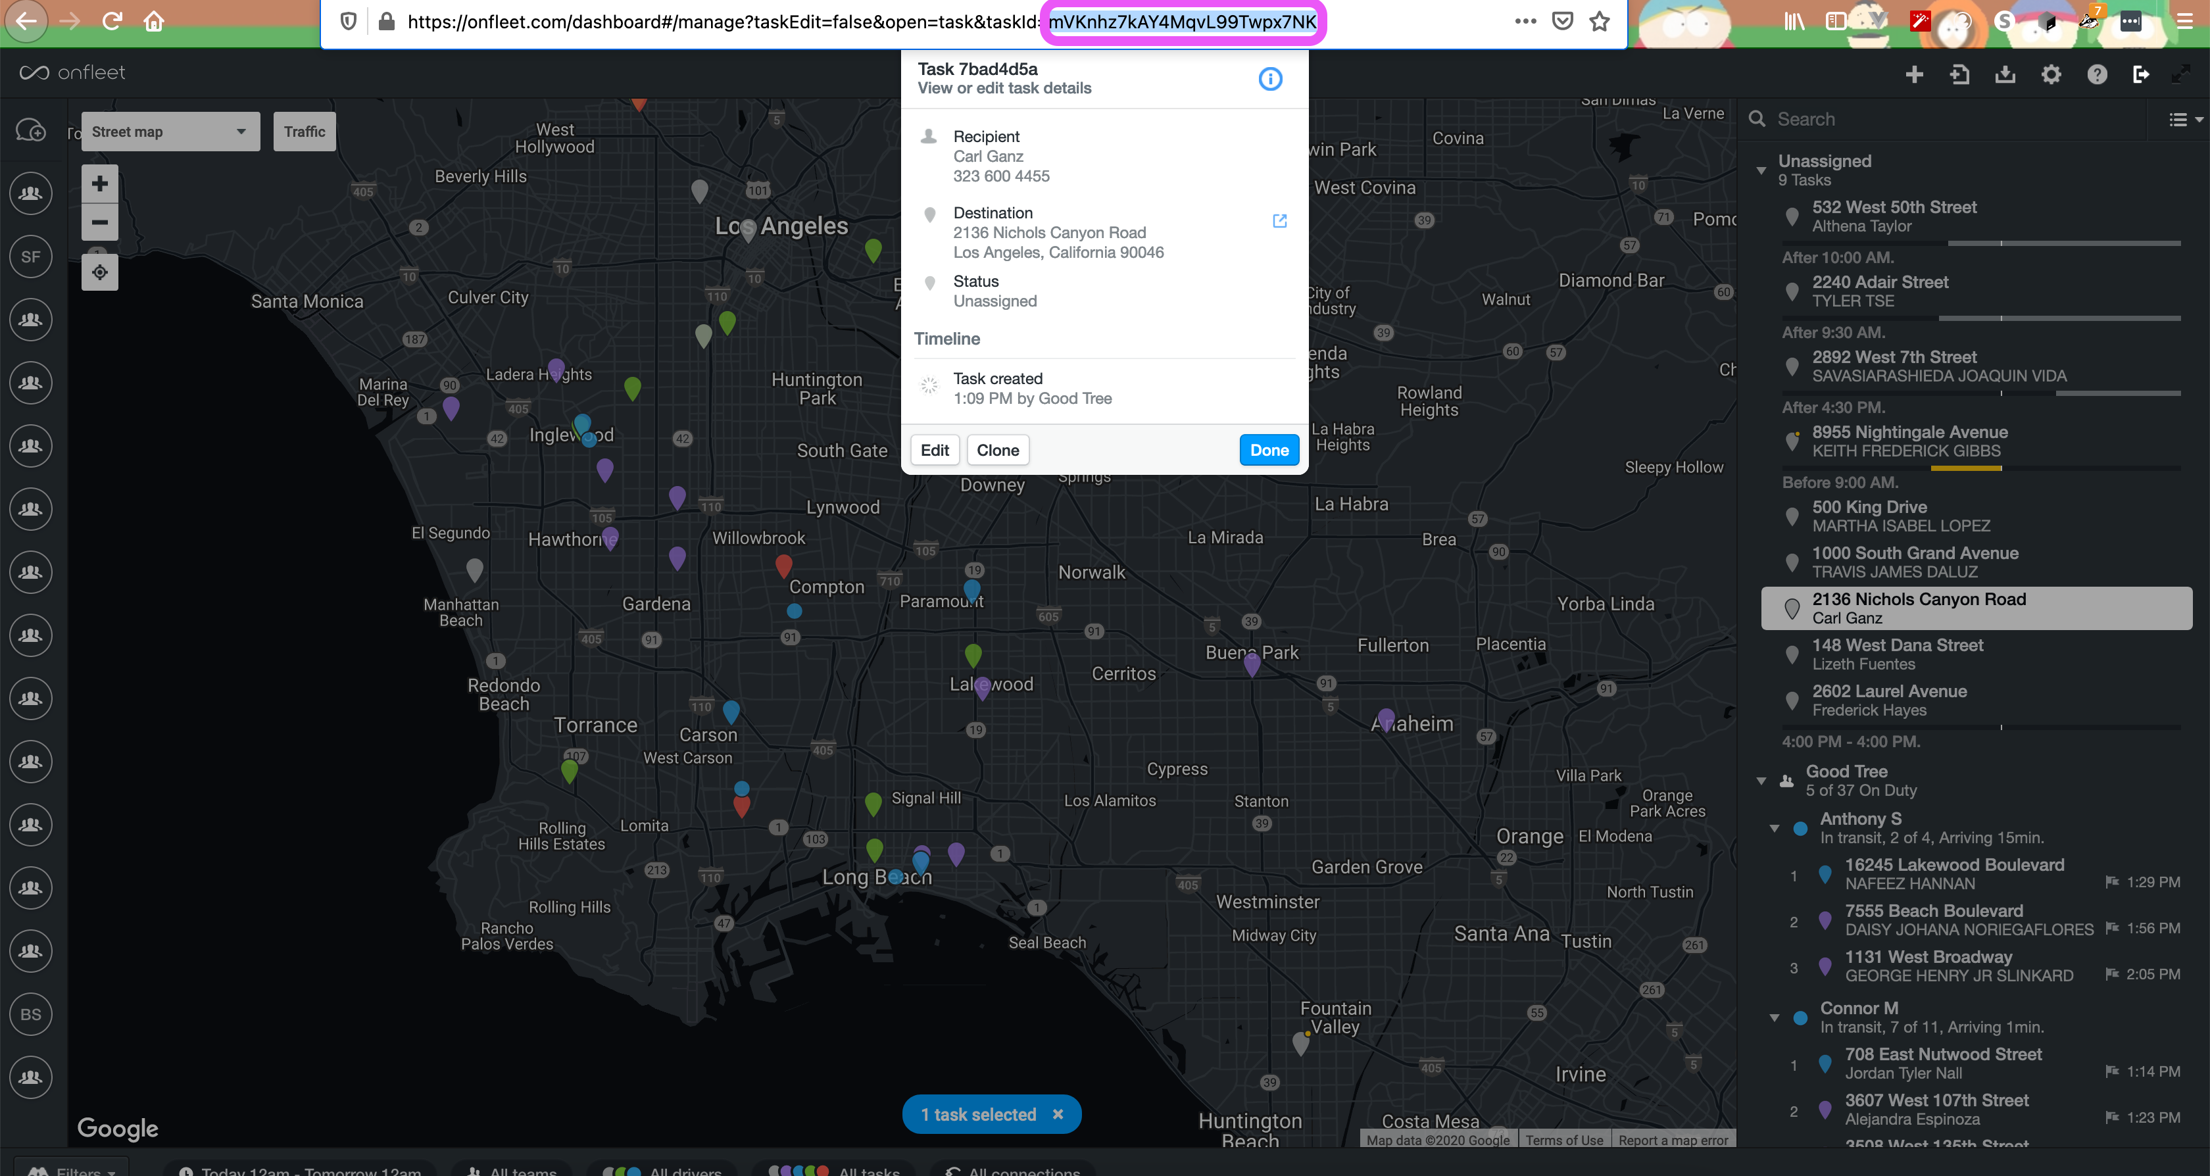Open destination address in external link icon

coord(1279,220)
